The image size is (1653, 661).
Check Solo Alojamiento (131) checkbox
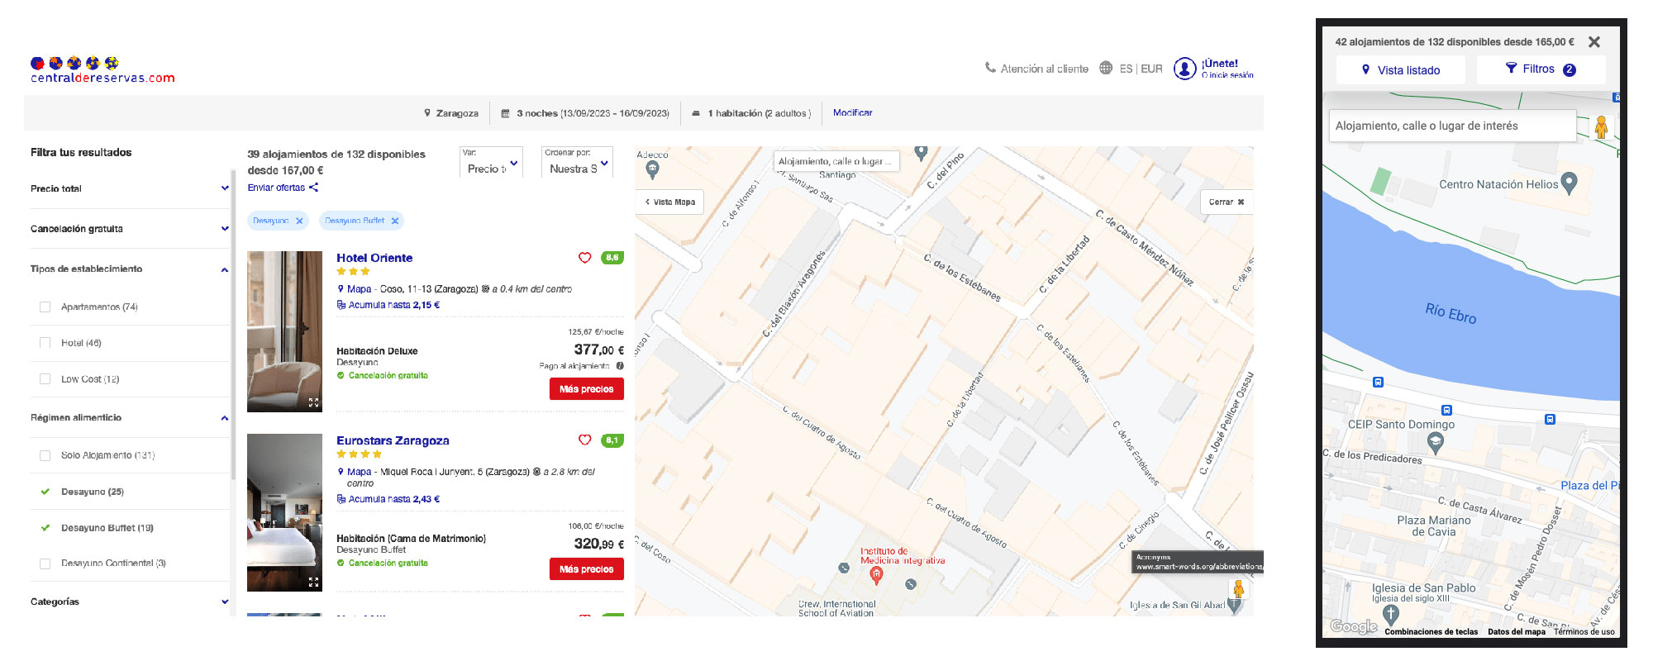click(45, 455)
